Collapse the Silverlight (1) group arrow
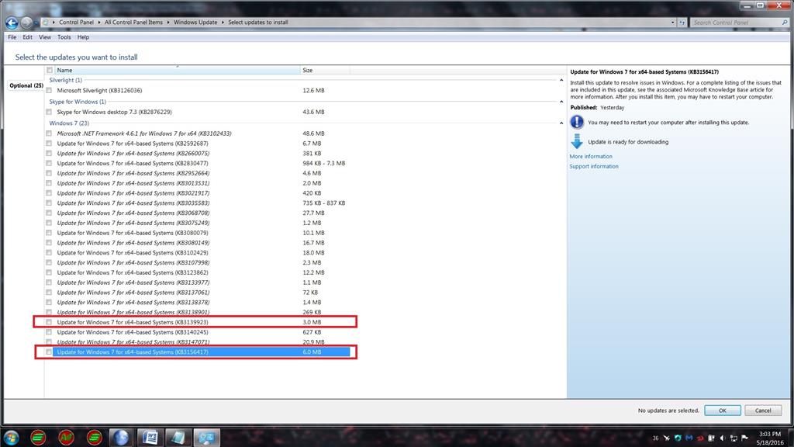 pos(561,80)
